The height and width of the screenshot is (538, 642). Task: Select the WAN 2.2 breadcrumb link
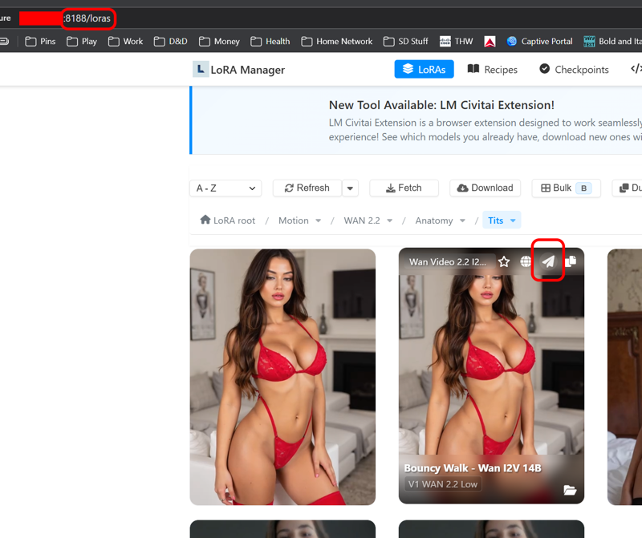tap(362, 220)
